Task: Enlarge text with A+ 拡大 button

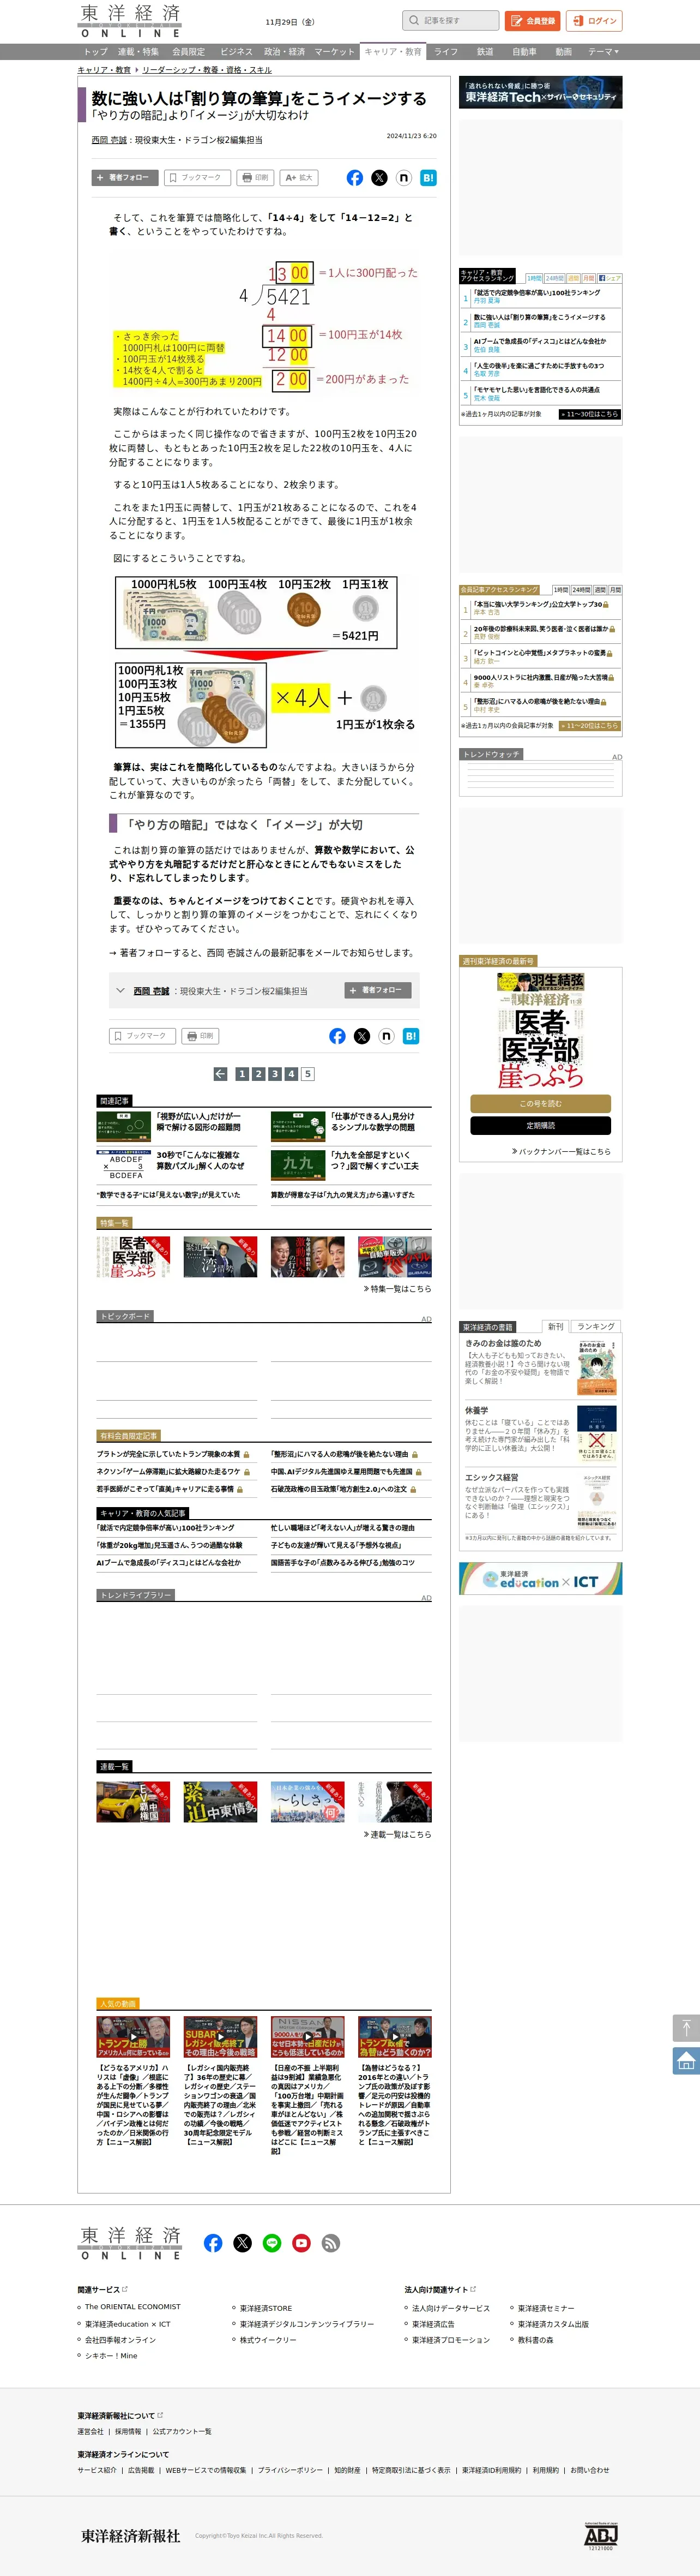Action: coord(300,178)
